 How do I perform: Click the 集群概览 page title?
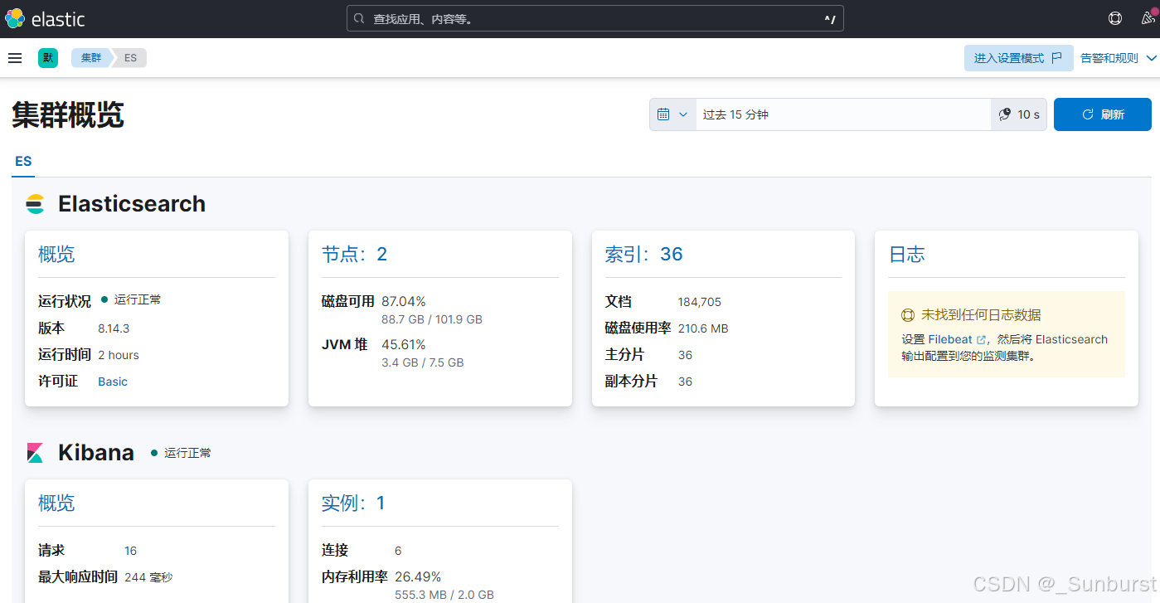pos(68,114)
